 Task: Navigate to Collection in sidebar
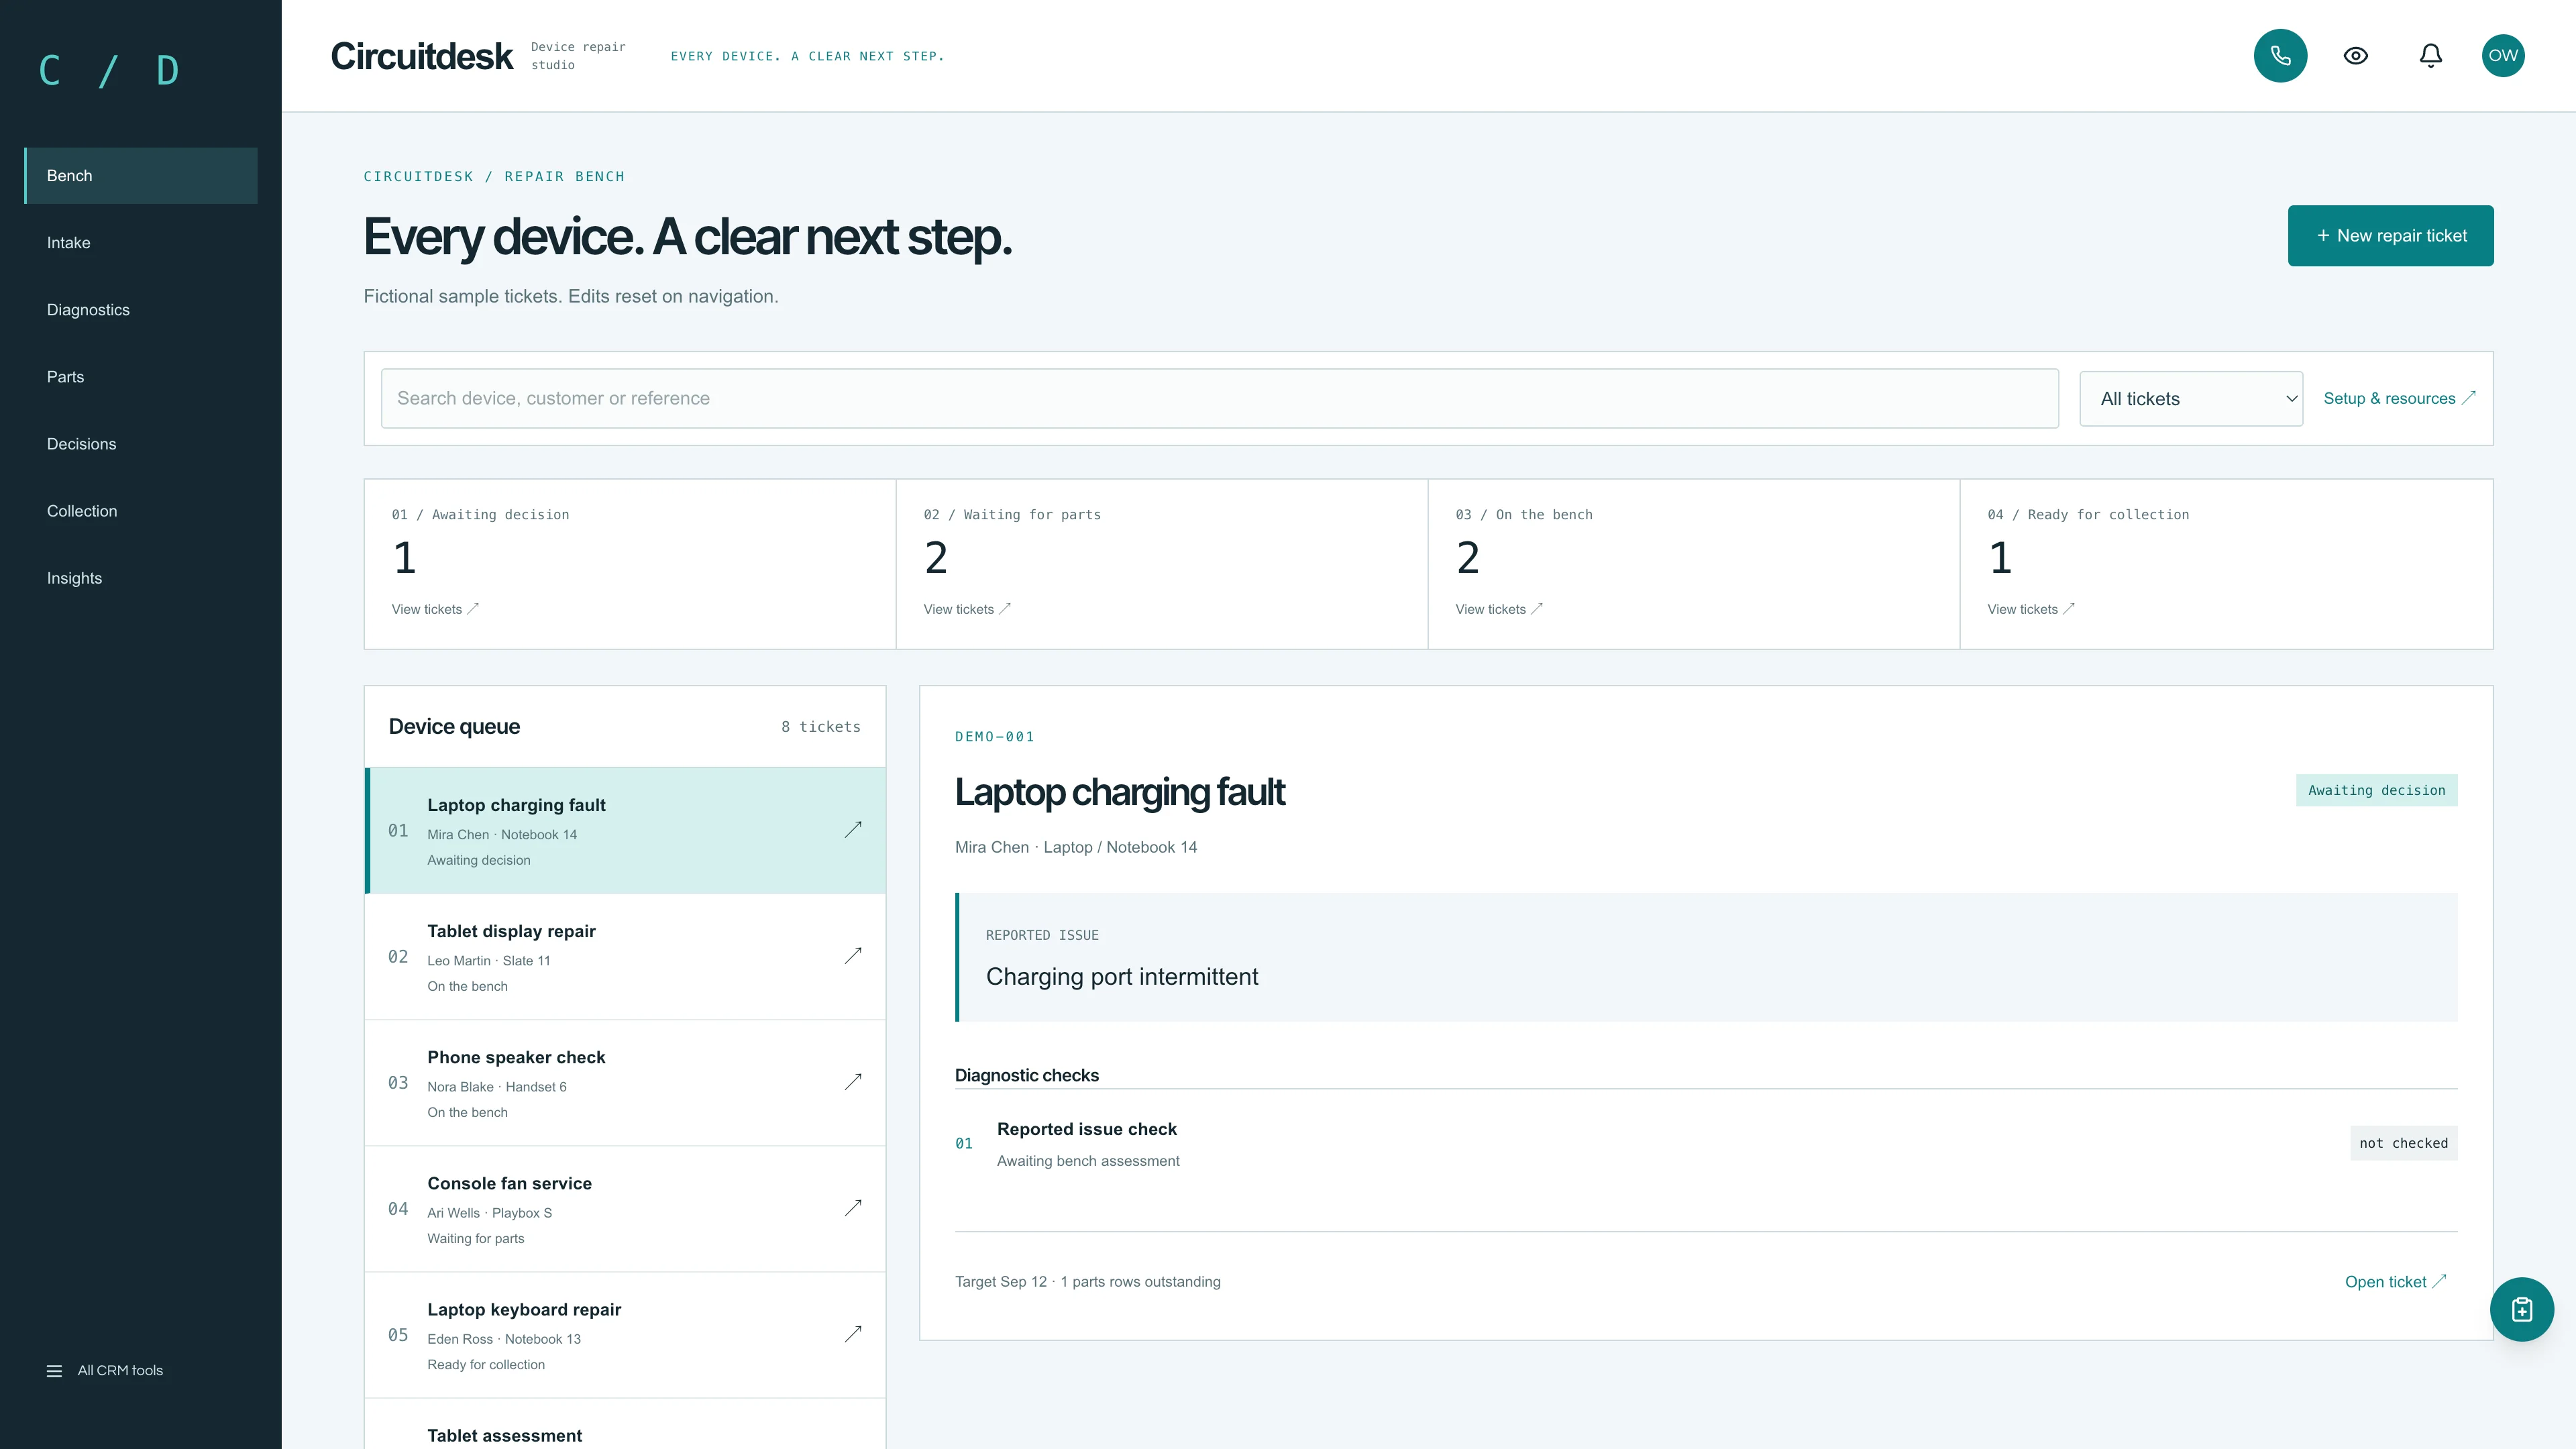141,511
